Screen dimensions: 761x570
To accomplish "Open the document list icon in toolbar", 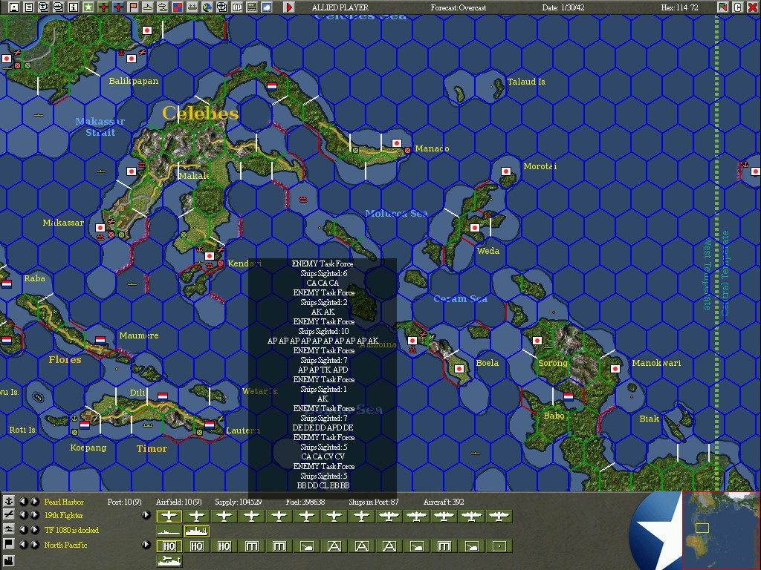I will click(x=29, y=7).
